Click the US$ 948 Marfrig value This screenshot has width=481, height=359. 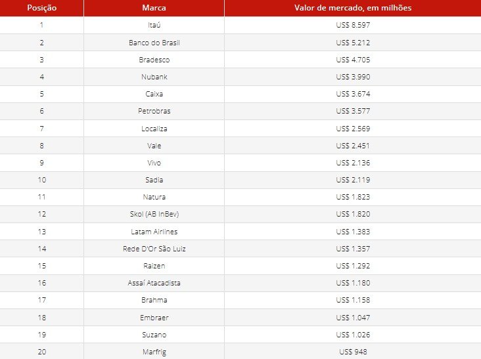(353, 352)
